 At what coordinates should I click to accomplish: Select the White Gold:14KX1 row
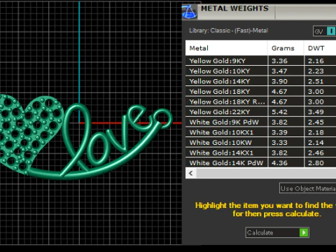(x=260, y=153)
